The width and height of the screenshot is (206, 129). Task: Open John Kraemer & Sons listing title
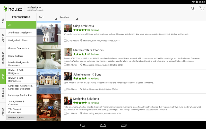(87, 75)
